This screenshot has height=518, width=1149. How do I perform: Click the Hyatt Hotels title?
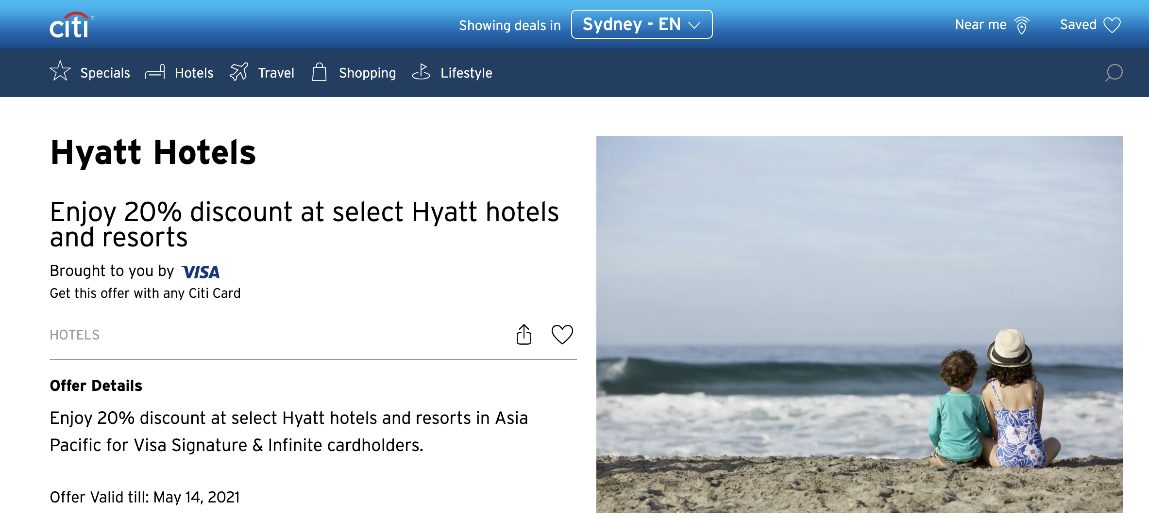click(x=153, y=152)
